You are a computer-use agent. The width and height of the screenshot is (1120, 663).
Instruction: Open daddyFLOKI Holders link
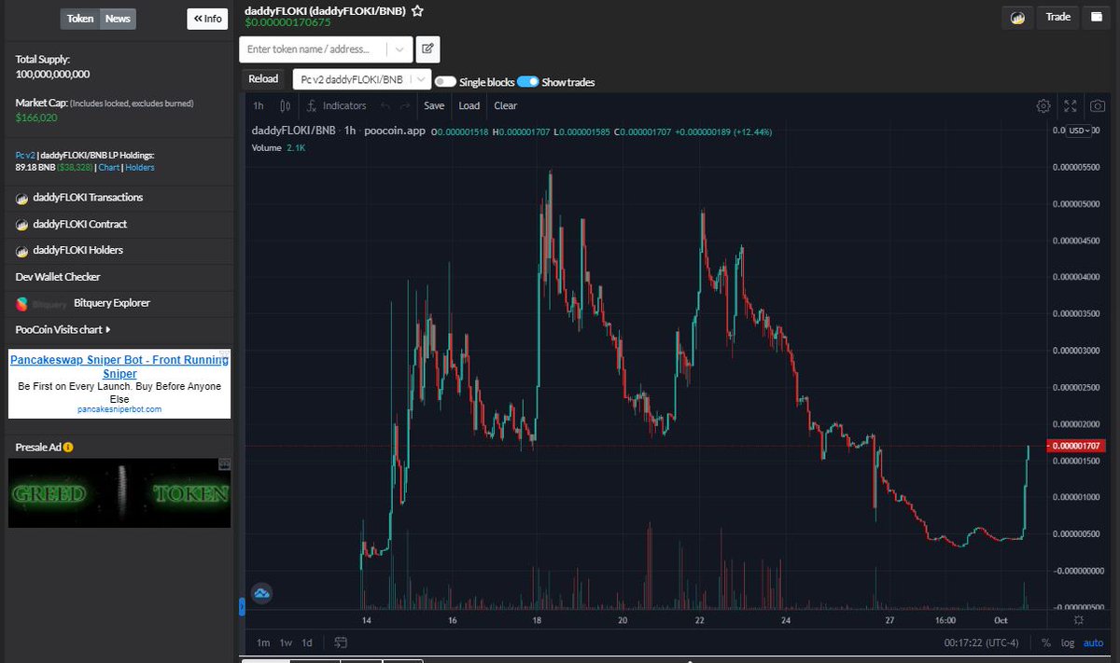tap(77, 250)
